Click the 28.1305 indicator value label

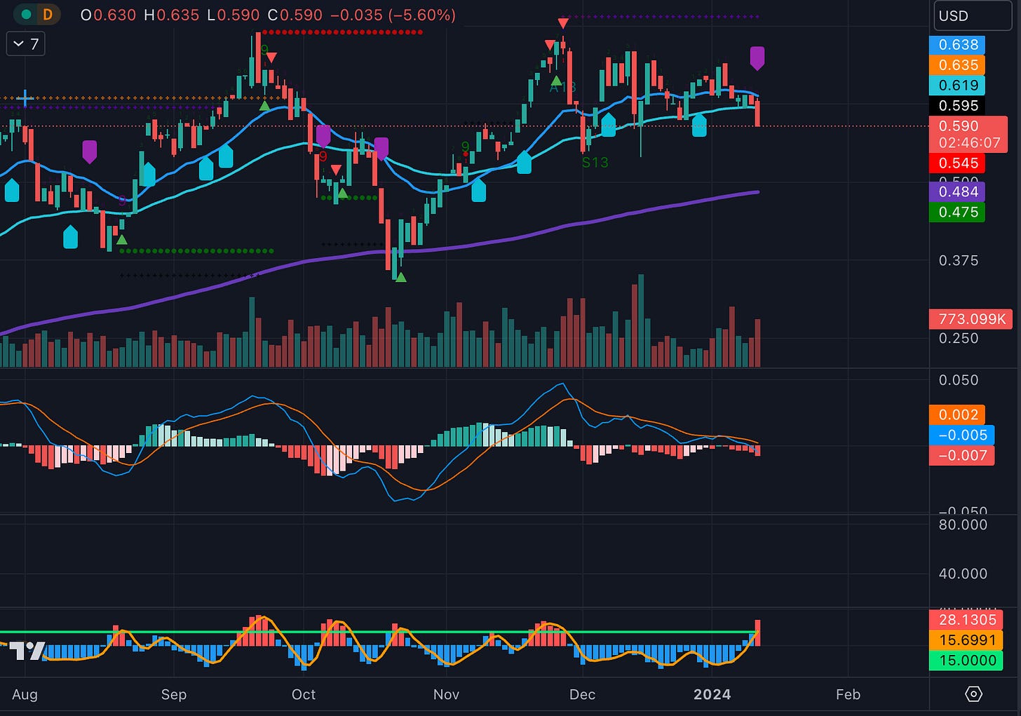tap(968, 620)
